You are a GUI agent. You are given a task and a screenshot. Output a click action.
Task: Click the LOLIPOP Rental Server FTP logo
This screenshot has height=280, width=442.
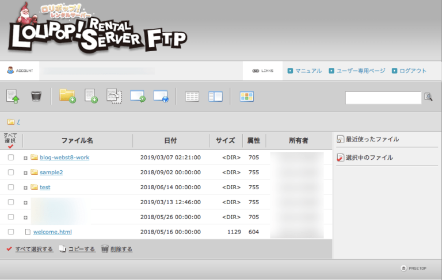[97, 29]
